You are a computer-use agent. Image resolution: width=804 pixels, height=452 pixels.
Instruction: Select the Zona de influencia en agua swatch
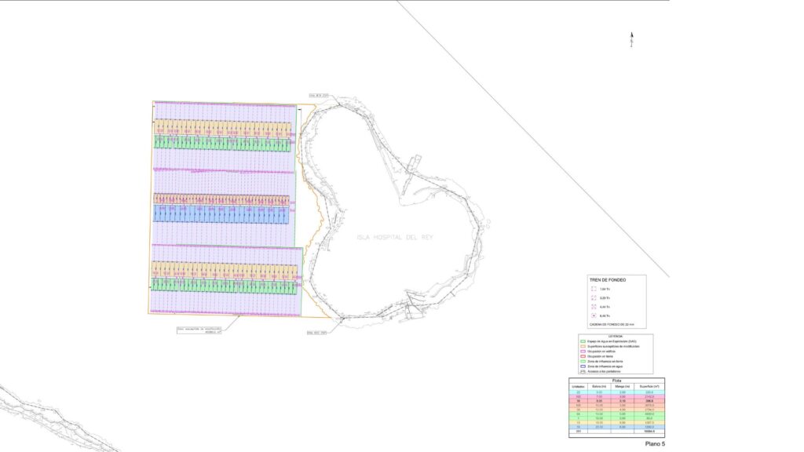coord(582,367)
